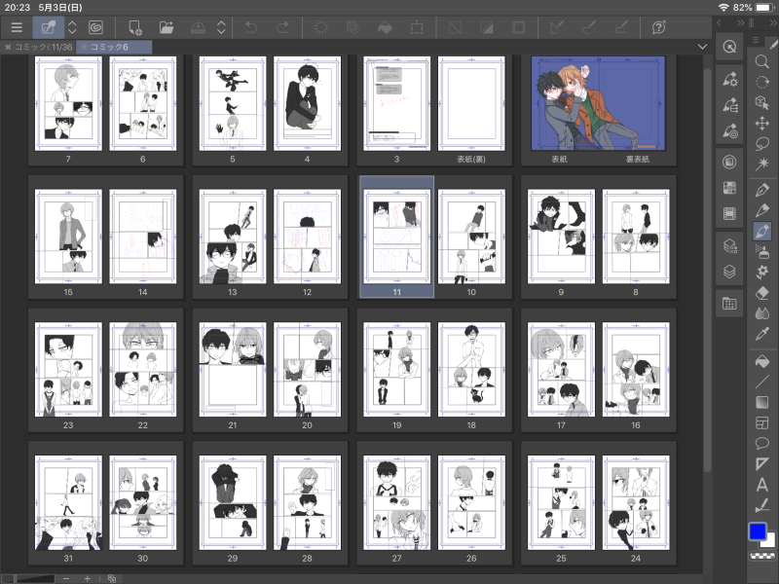Viewport: 779px width, 584px height.
Task: Select the Eyedropper tool
Action: 761,334
